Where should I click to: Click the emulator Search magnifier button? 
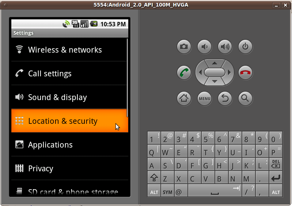pos(246,99)
